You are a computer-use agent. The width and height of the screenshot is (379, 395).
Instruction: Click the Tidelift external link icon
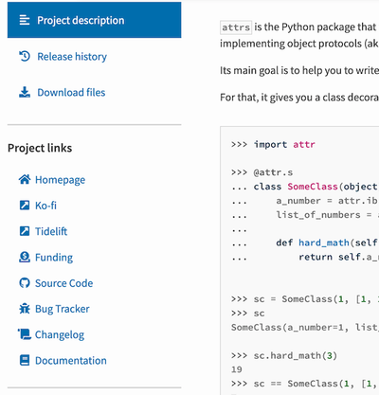[25, 231]
